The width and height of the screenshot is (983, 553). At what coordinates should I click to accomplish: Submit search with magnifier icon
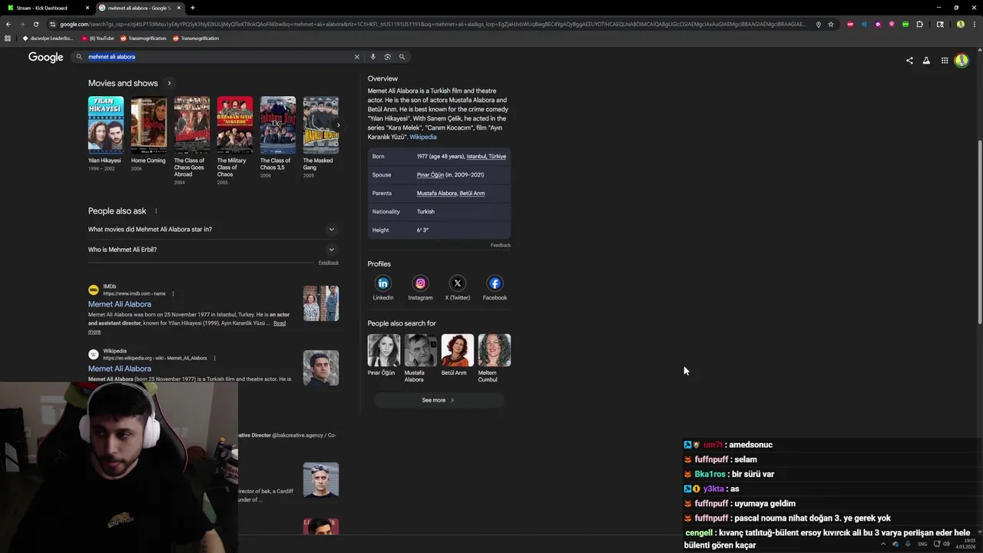(402, 57)
